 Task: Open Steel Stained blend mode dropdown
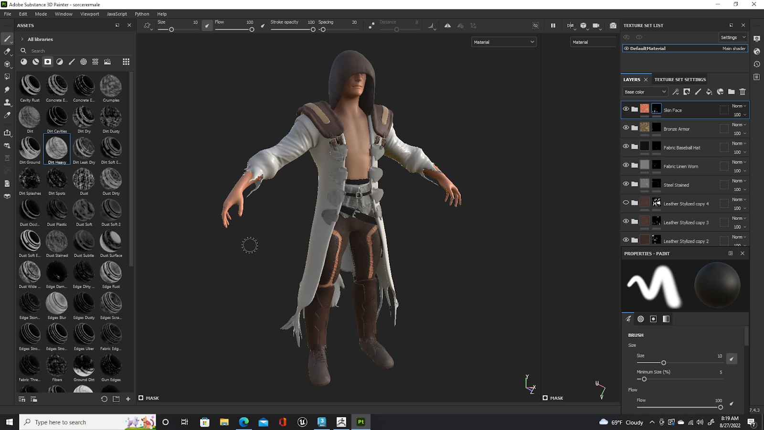tap(739, 181)
